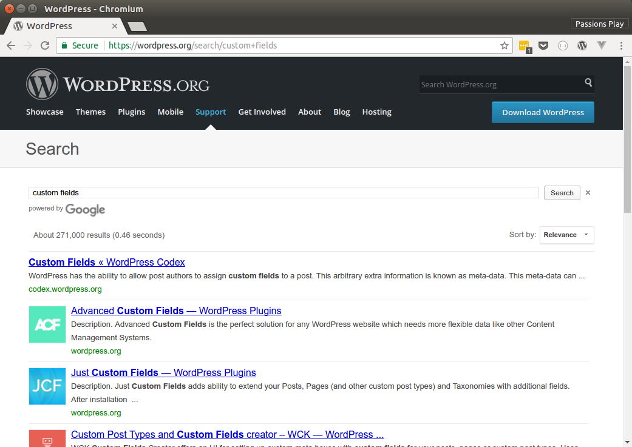Open the round bracket extension icon
The width and height of the screenshot is (632, 447).
tap(563, 45)
